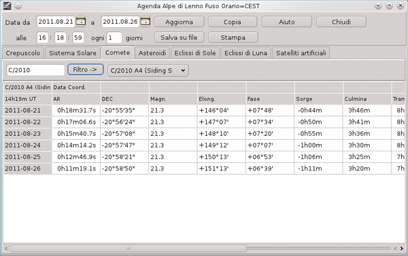This screenshot has width=408, height=256.
Task: Click the Aggiorna button
Action: (x=180, y=22)
